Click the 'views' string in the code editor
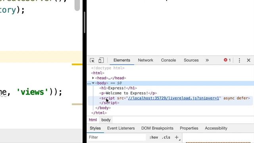The image size is (254, 143). point(33,92)
